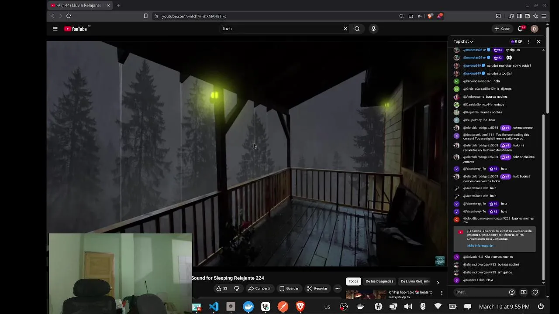Screen dimensions: 559x314
Task: Dislike the video
Action: (237, 288)
